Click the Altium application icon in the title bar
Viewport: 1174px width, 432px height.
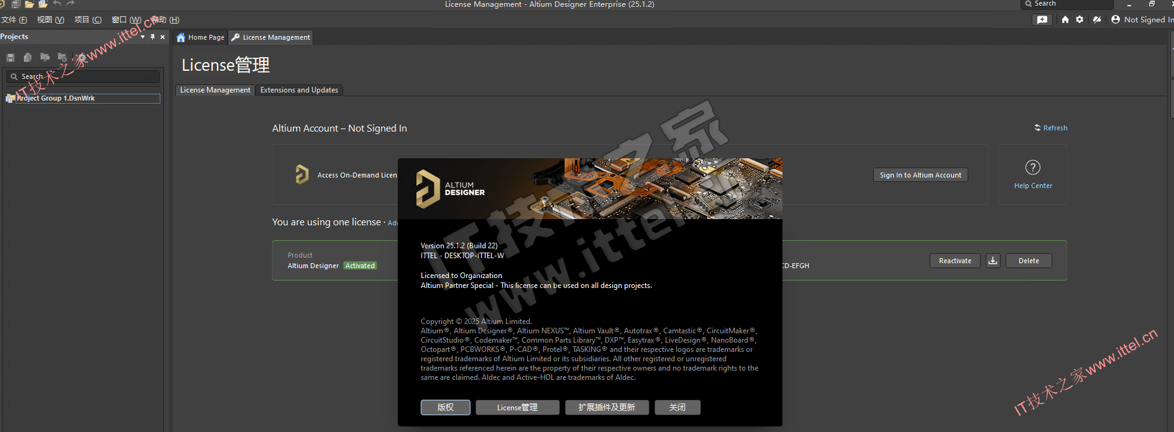2,4
